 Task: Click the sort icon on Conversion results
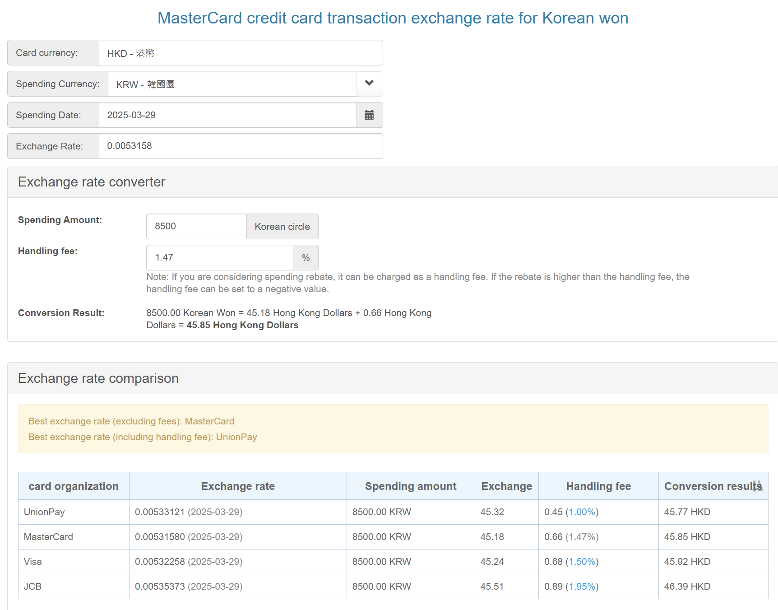coord(757,486)
